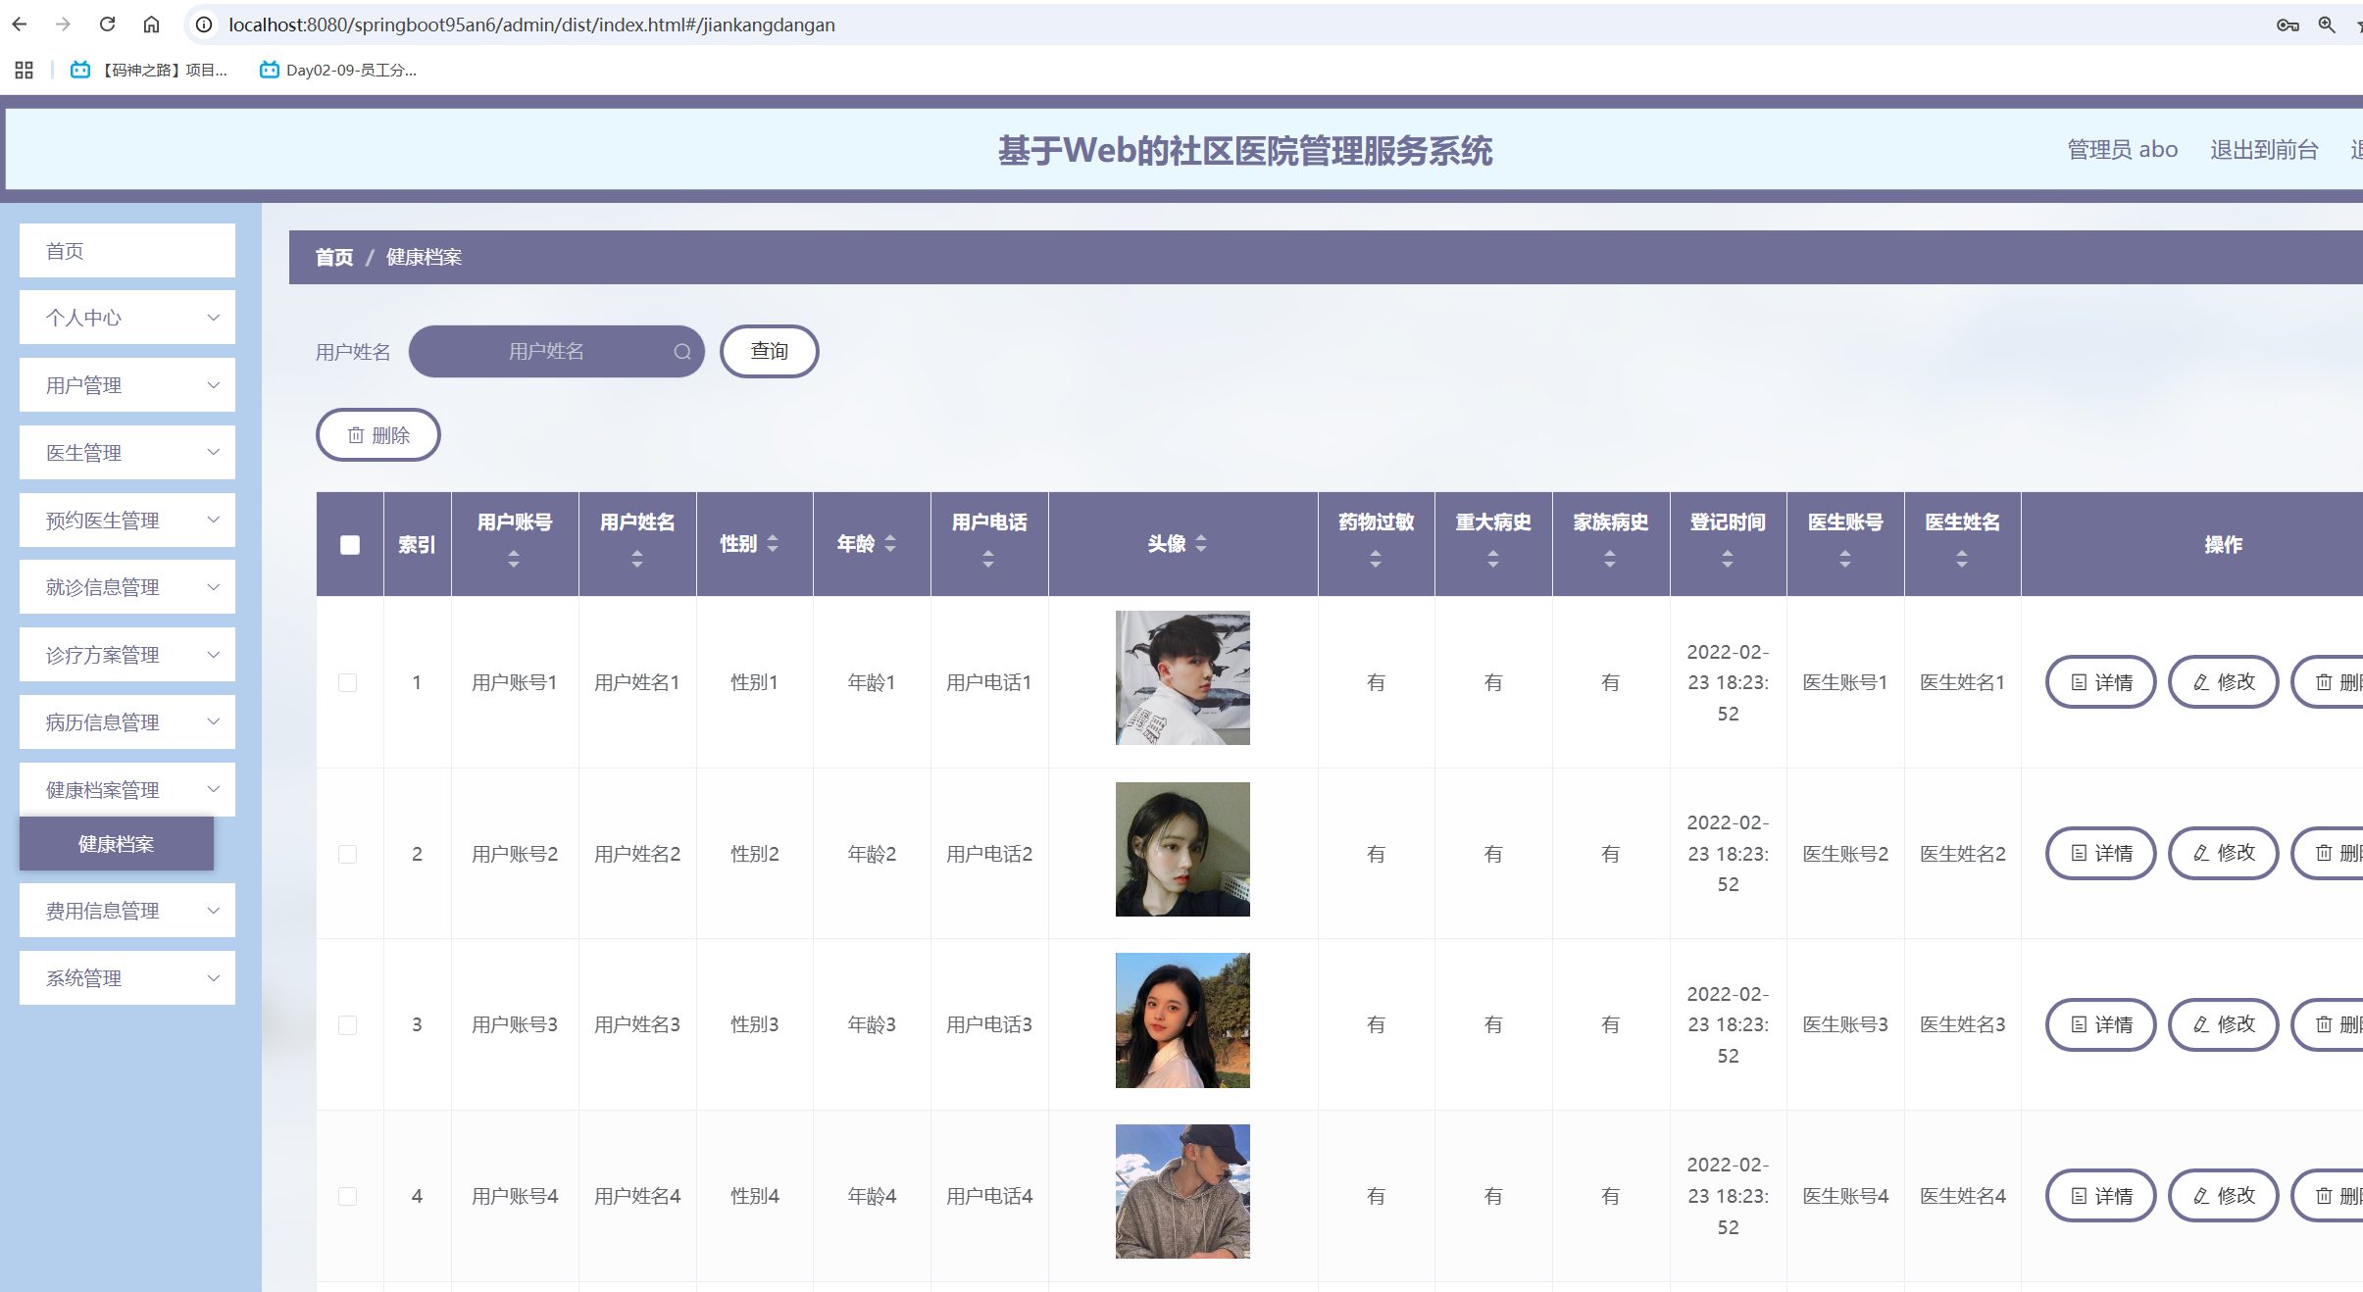The image size is (2363, 1292).
Task: Click the zoom magnifier icon in address bar
Action: pyautogui.click(x=2327, y=25)
